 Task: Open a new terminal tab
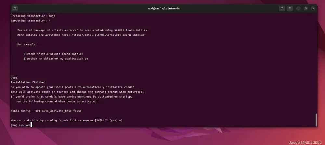[15, 8]
